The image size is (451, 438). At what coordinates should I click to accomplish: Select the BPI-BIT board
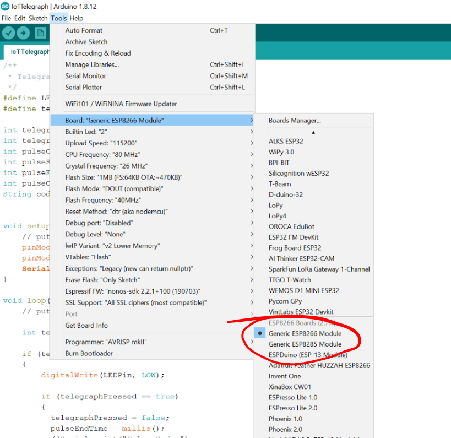pyautogui.click(x=313, y=163)
